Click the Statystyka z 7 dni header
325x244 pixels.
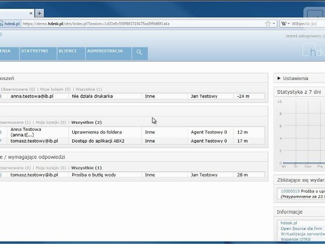299,92
